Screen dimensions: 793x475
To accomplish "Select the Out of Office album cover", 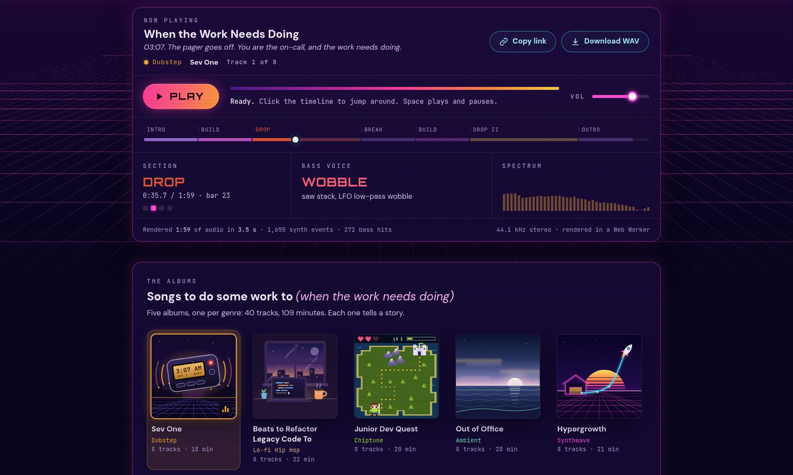I will (498, 376).
